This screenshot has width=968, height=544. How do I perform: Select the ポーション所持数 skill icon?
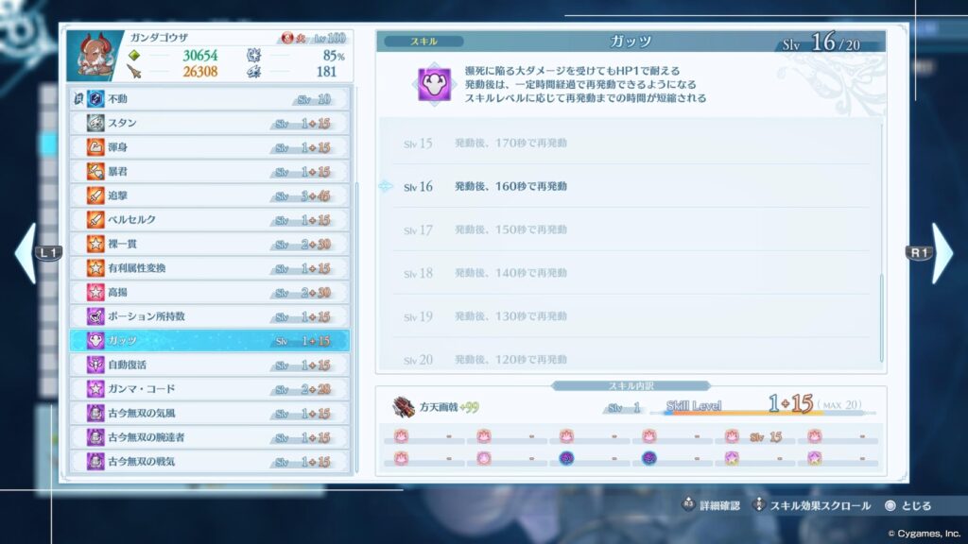[95, 316]
